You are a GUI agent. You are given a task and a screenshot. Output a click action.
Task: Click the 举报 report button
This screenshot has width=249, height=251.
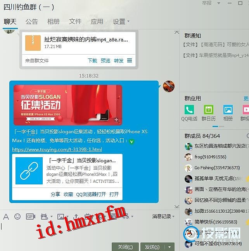pyautogui.click(x=206, y=3)
